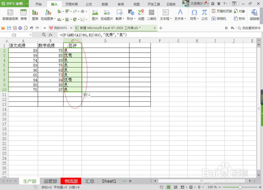The image size is (263, 190).
Task: Insert a picture with 图片
Action: point(95,15)
